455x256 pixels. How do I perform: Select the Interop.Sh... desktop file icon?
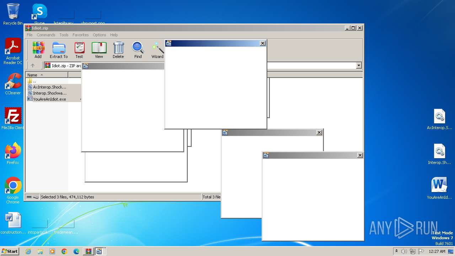coord(439,154)
